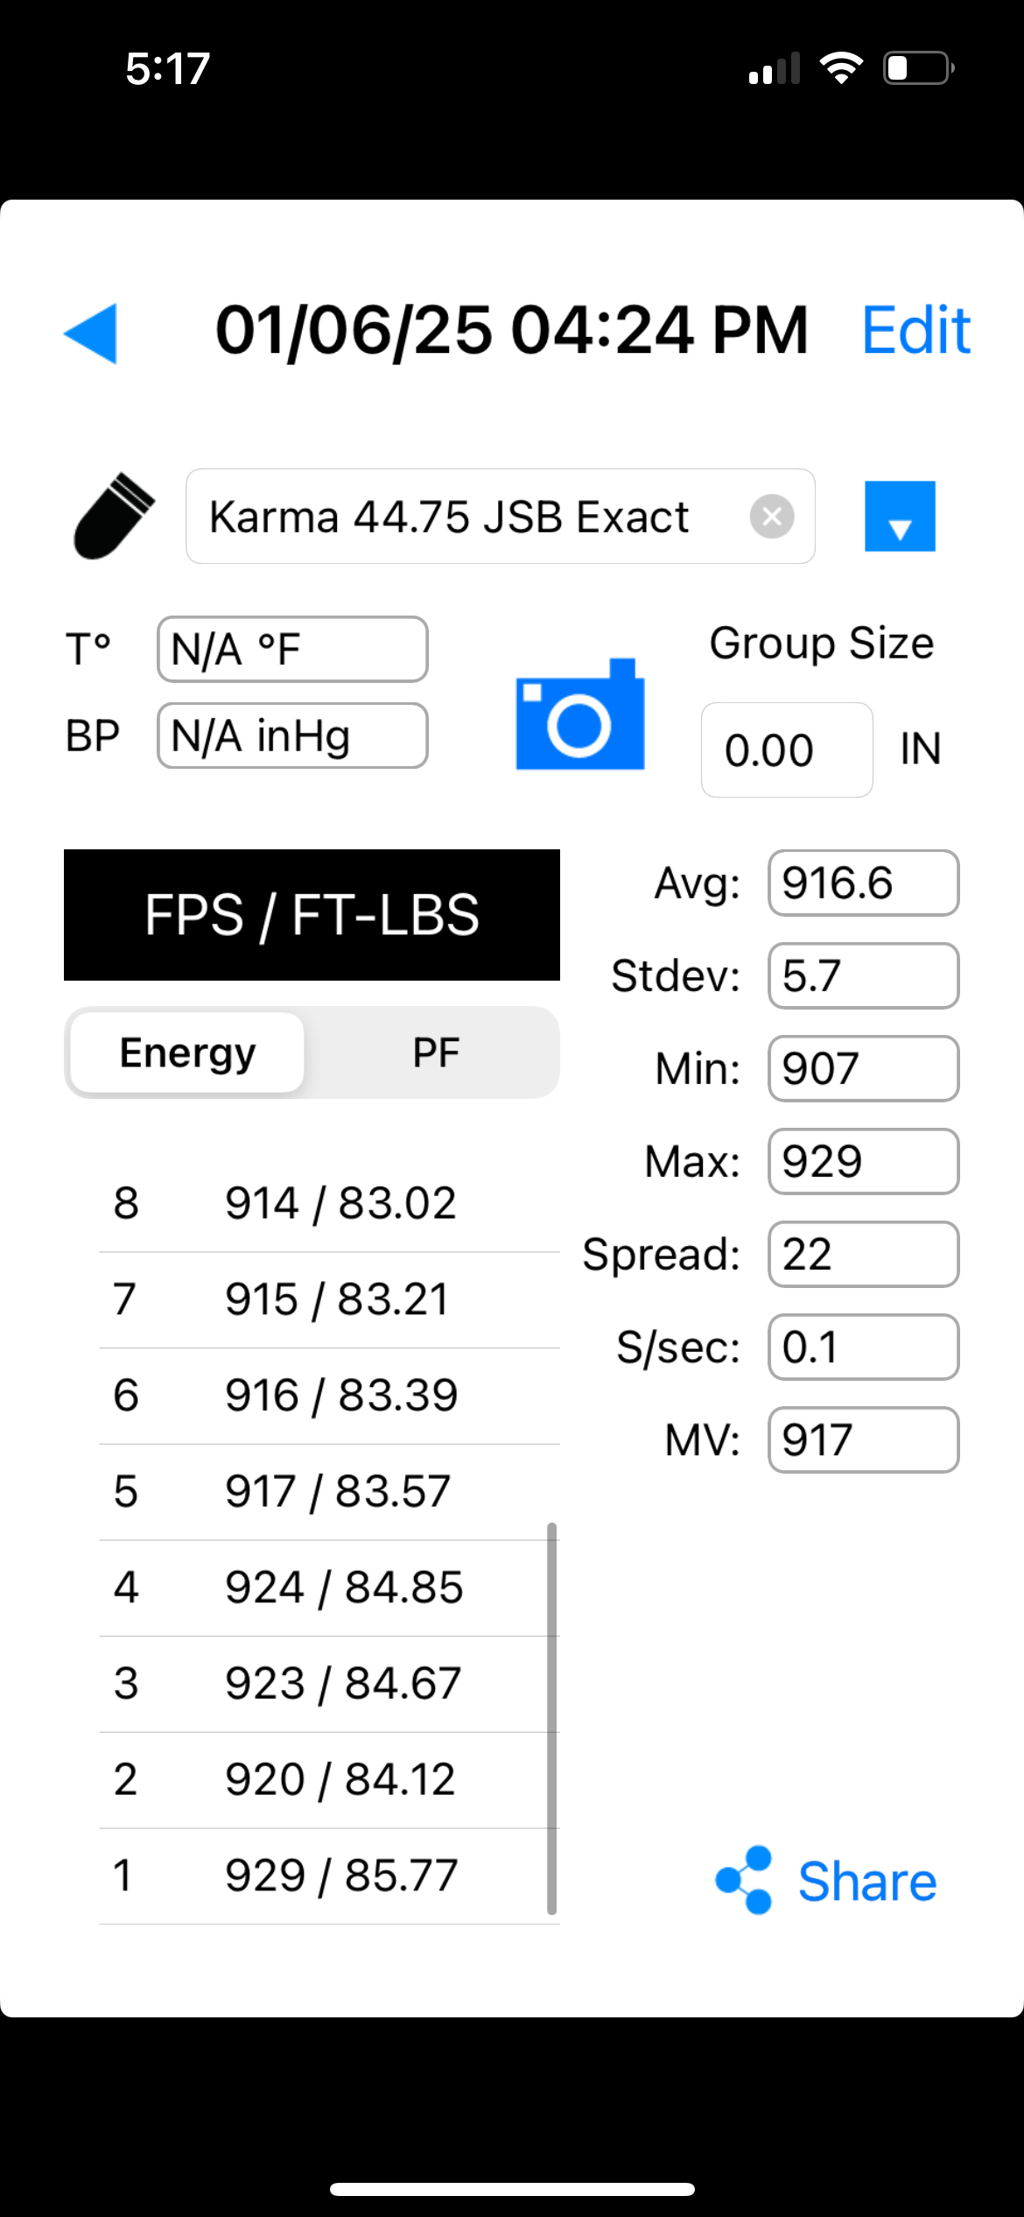Edit the Group Size 0.00 field
Image resolution: width=1024 pixels, height=2217 pixels.
tap(787, 750)
